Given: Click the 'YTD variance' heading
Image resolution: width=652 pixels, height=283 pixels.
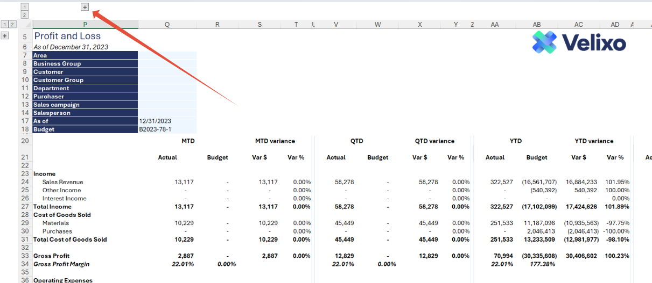Looking at the screenshot, I should pyautogui.click(x=594, y=141).
